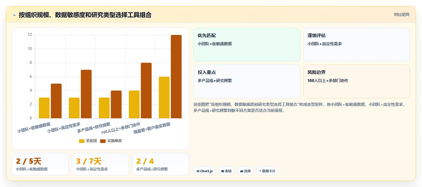This screenshot has height=187, width=422.
Task: Click the 小团队+低敏感数据 subtitle in 优先匹配 card
Action: click(x=215, y=44)
